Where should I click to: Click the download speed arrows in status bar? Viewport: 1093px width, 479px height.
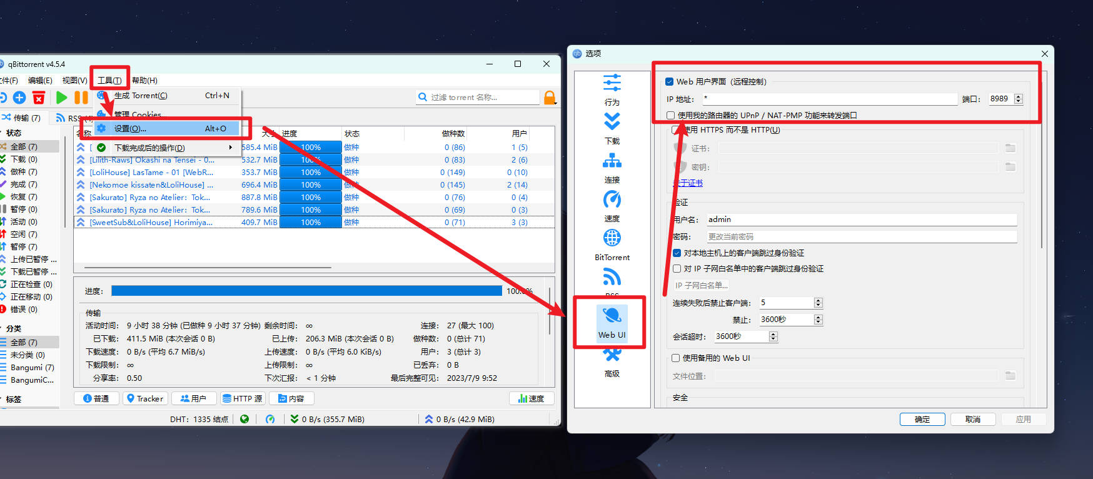[x=295, y=419]
